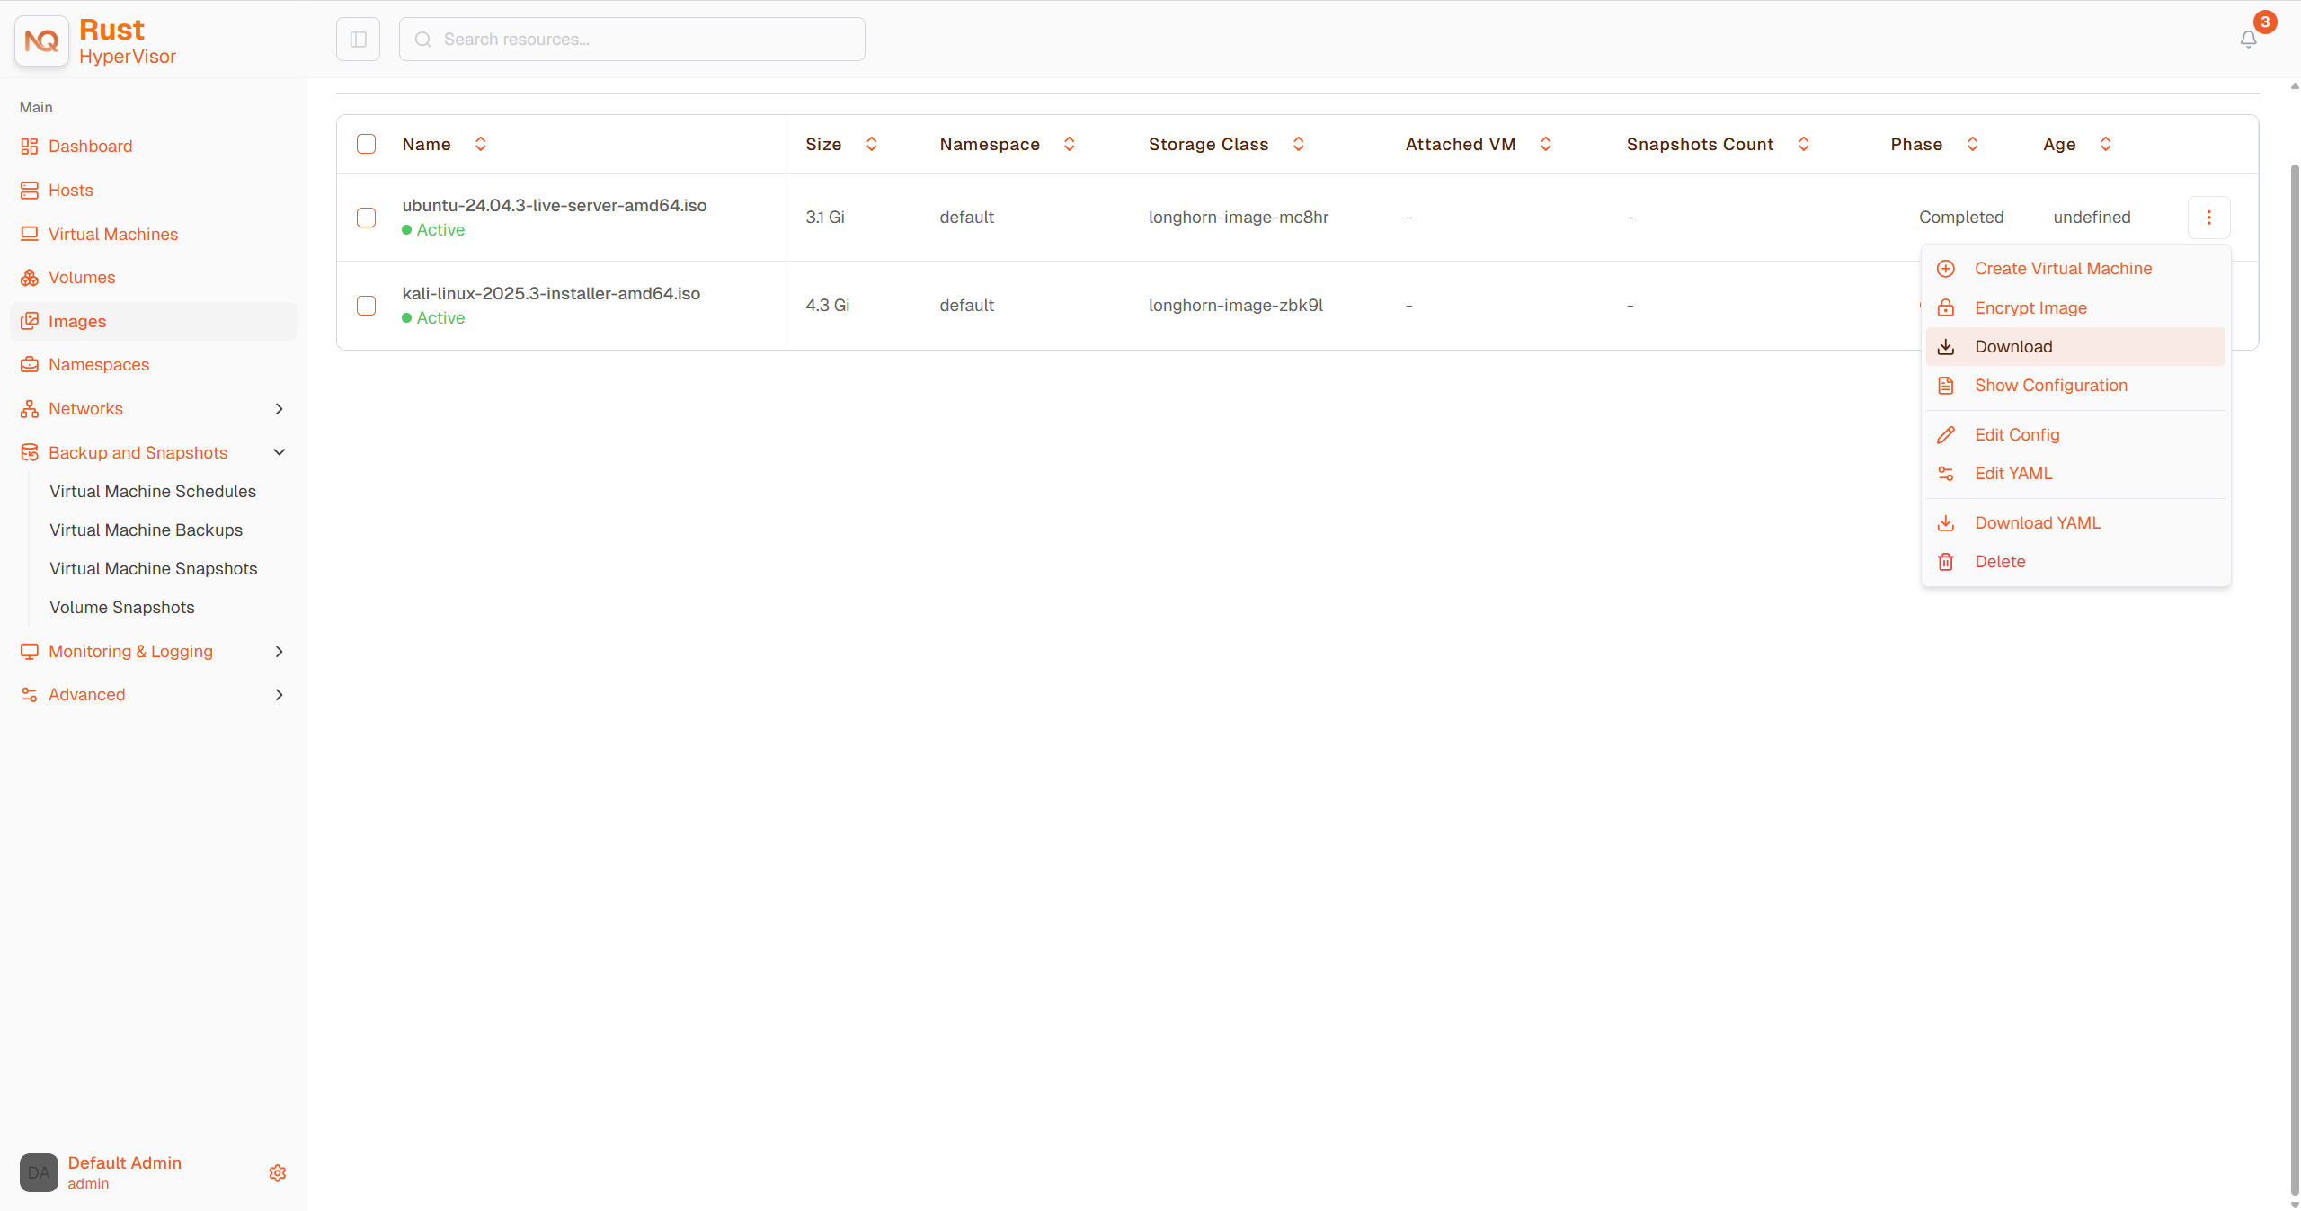Click the Default Admin profile name
Screen dimensions: 2301x1211
tap(125, 1163)
